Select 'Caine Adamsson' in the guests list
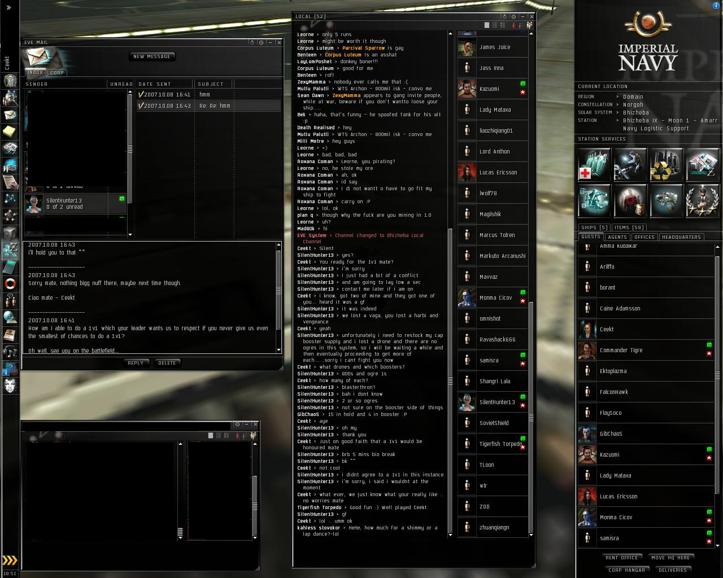This screenshot has height=578, width=723. [646, 309]
